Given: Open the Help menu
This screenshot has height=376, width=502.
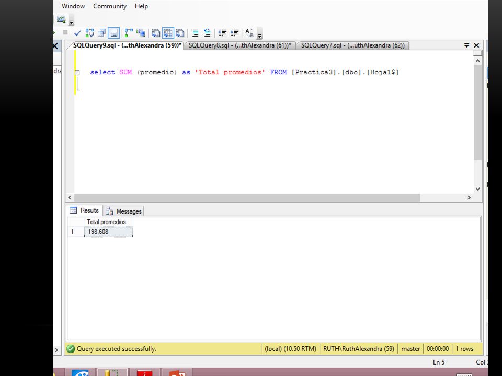Looking at the screenshot, I should point(141,6).
